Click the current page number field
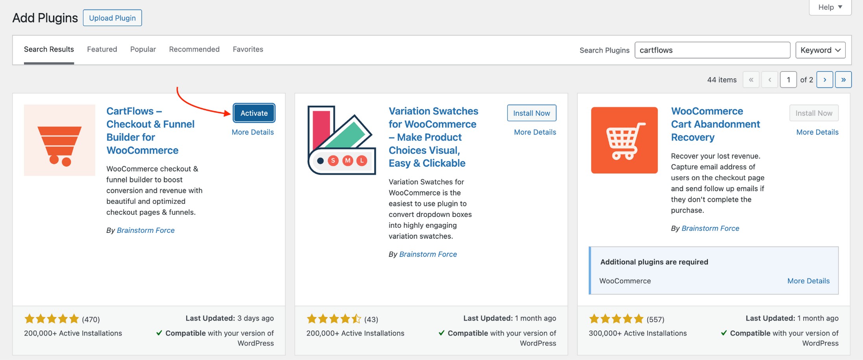 tap(788, 79)
